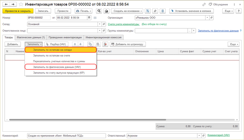Open the Ответственное лицо record button
The image size is (244, 140).
104,31
